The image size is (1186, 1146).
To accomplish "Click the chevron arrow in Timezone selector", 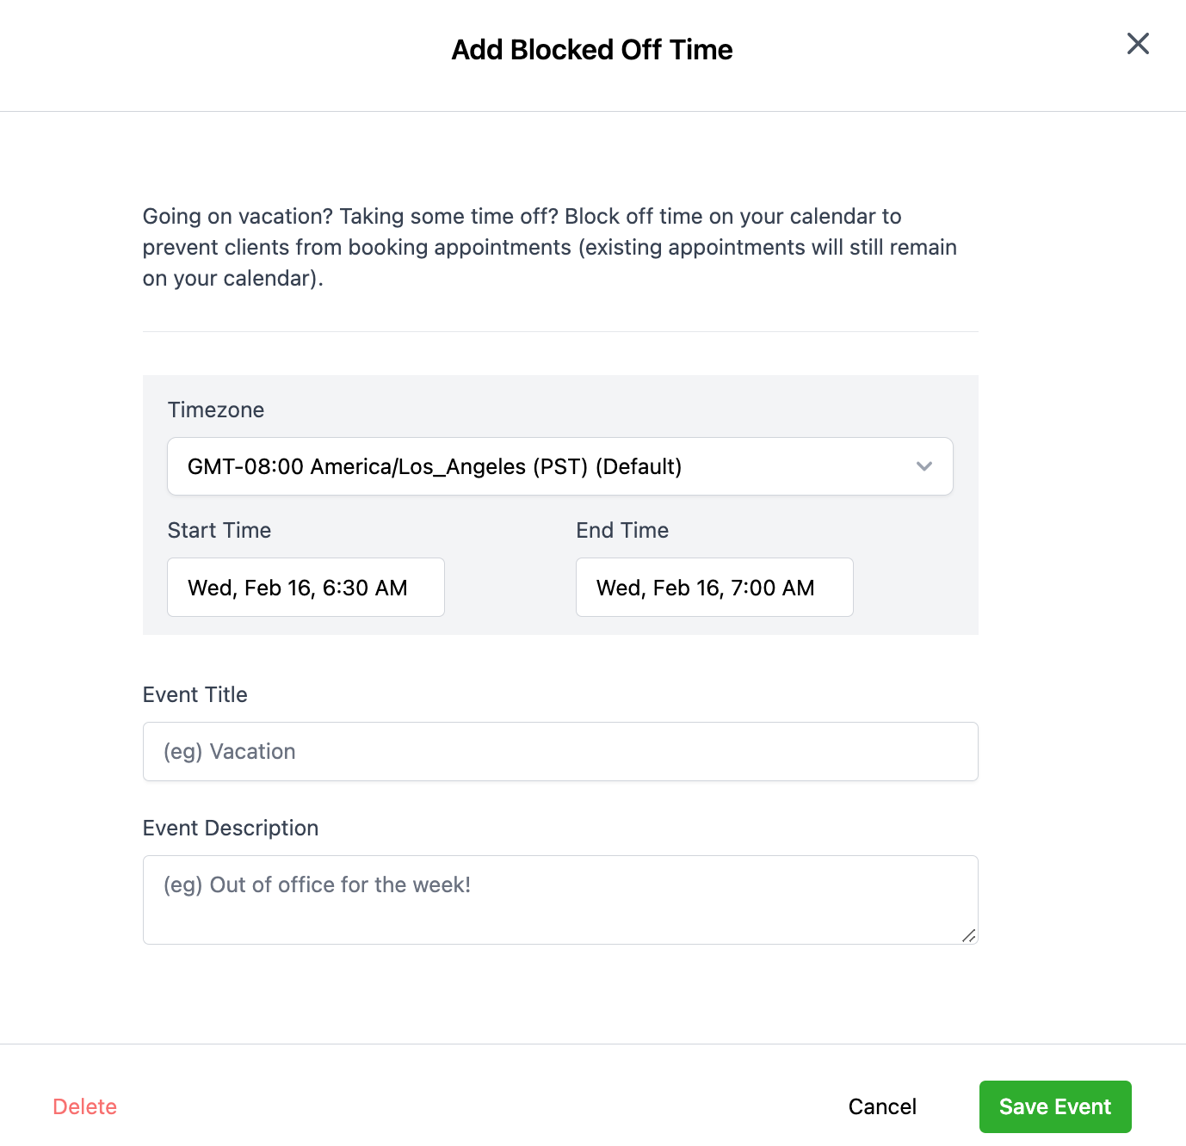I will pos(924,466).
